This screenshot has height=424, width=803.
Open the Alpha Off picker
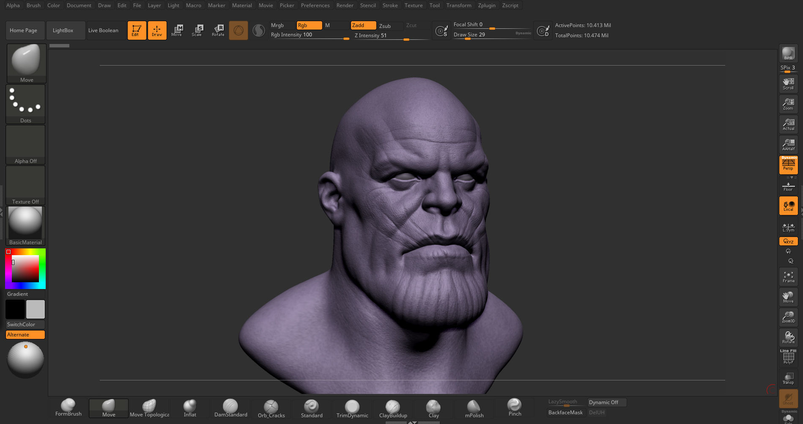pos(25,145)
